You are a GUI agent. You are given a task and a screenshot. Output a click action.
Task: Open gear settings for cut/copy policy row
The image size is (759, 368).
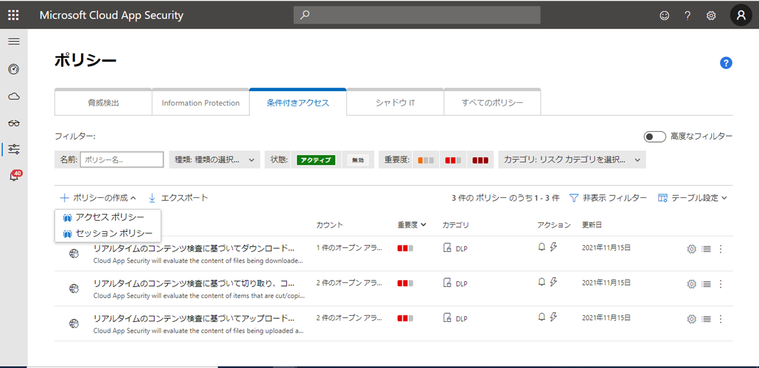691,284
